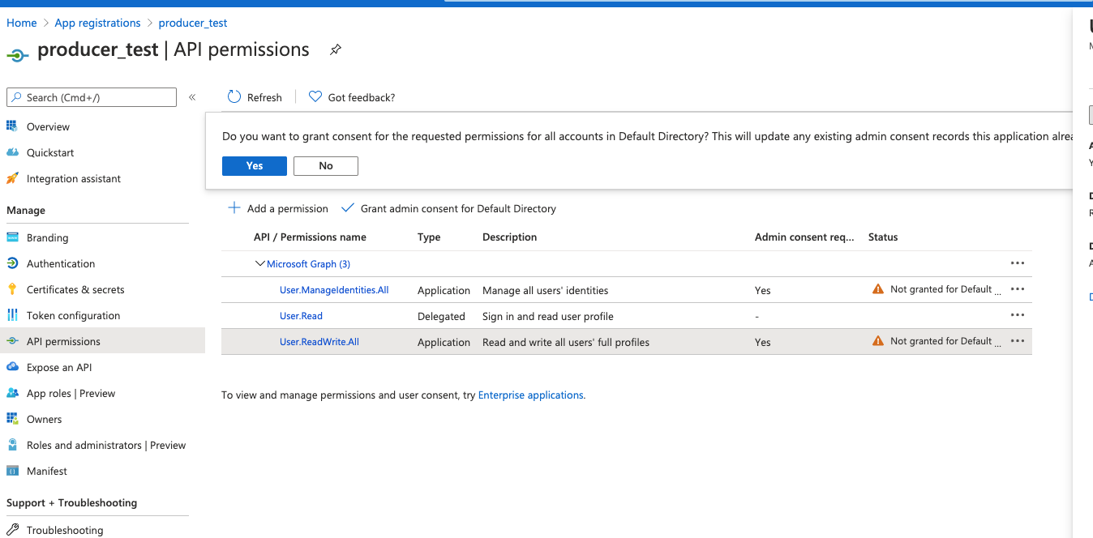Open Token configuration
The width and height of the screenshot is (1093, 538).
coord(73,315)
